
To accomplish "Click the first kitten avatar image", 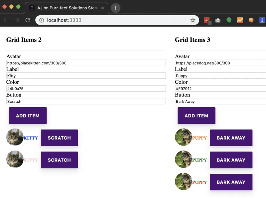I will [x=15, y=137].
